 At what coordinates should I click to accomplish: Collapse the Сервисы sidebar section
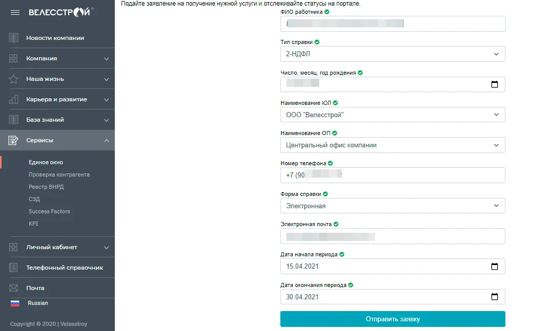coord(106,141)
